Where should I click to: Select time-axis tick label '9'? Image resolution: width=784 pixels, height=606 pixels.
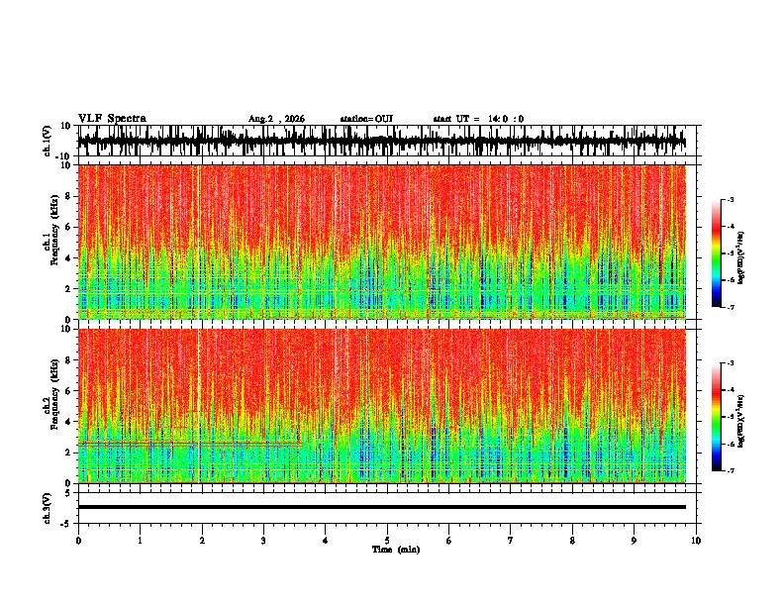coord(634,541)
